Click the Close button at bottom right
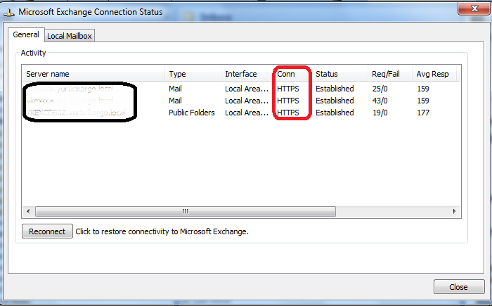This screenshot has width=492, height=306. 458,287
